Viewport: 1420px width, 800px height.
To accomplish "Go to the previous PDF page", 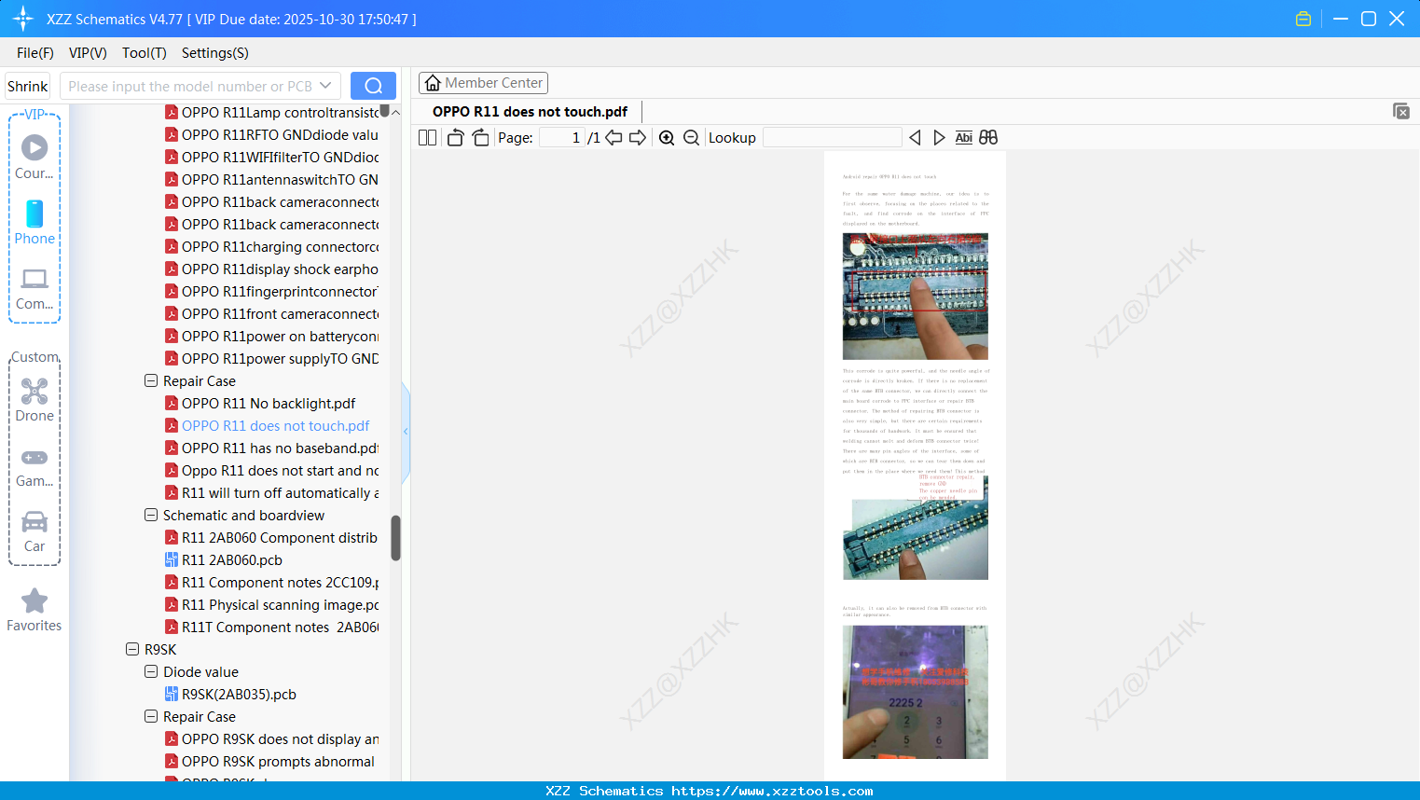I will (613, 138).
